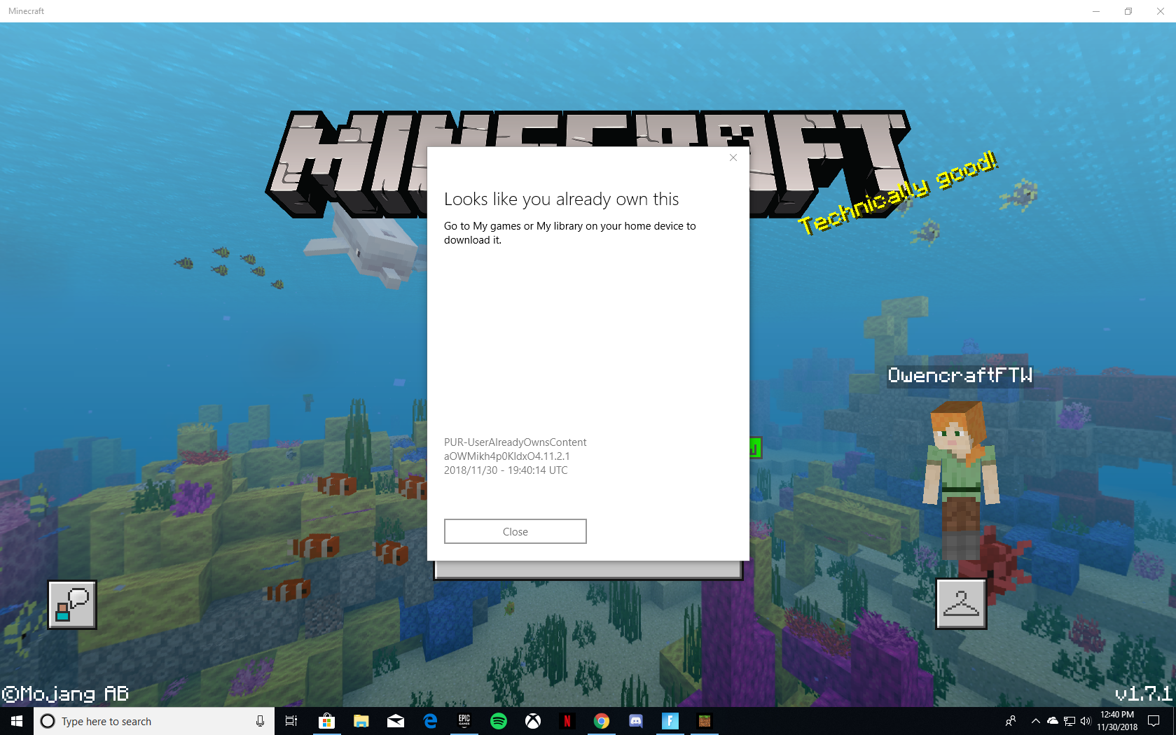Open the Mail app on the taskbar
The width and height of the screenshot is (1176, 735).
pyautogui.click(x=395, y=721)
